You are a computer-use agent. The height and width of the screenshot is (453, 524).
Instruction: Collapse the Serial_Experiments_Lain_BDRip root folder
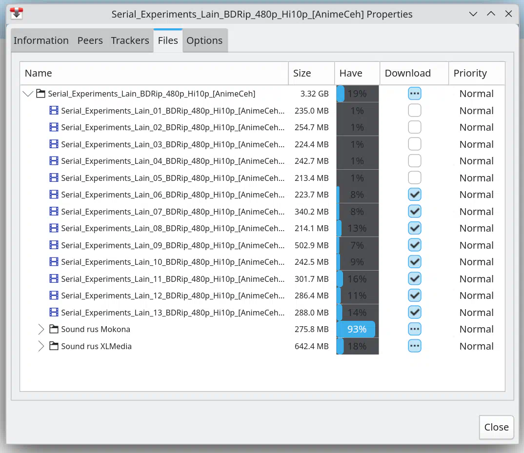pos(28,94)
